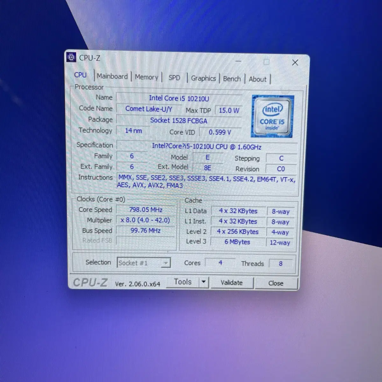Click the Level 2 '4-way' associativity

(x=280, y=232)
